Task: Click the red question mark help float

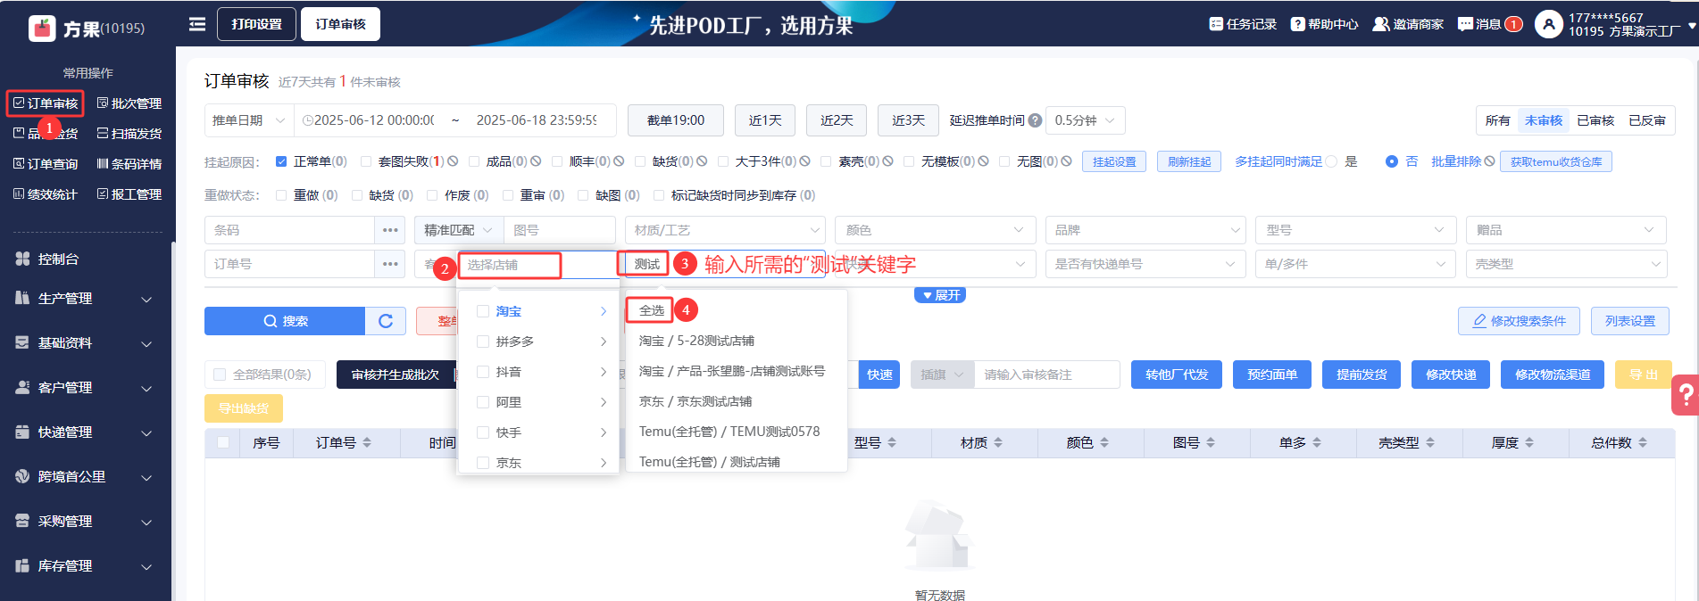Action: [x=1686, y=394]
